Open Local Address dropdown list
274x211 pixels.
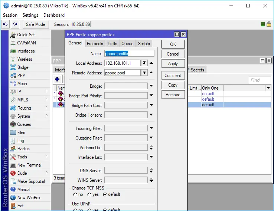coord(144,63)
